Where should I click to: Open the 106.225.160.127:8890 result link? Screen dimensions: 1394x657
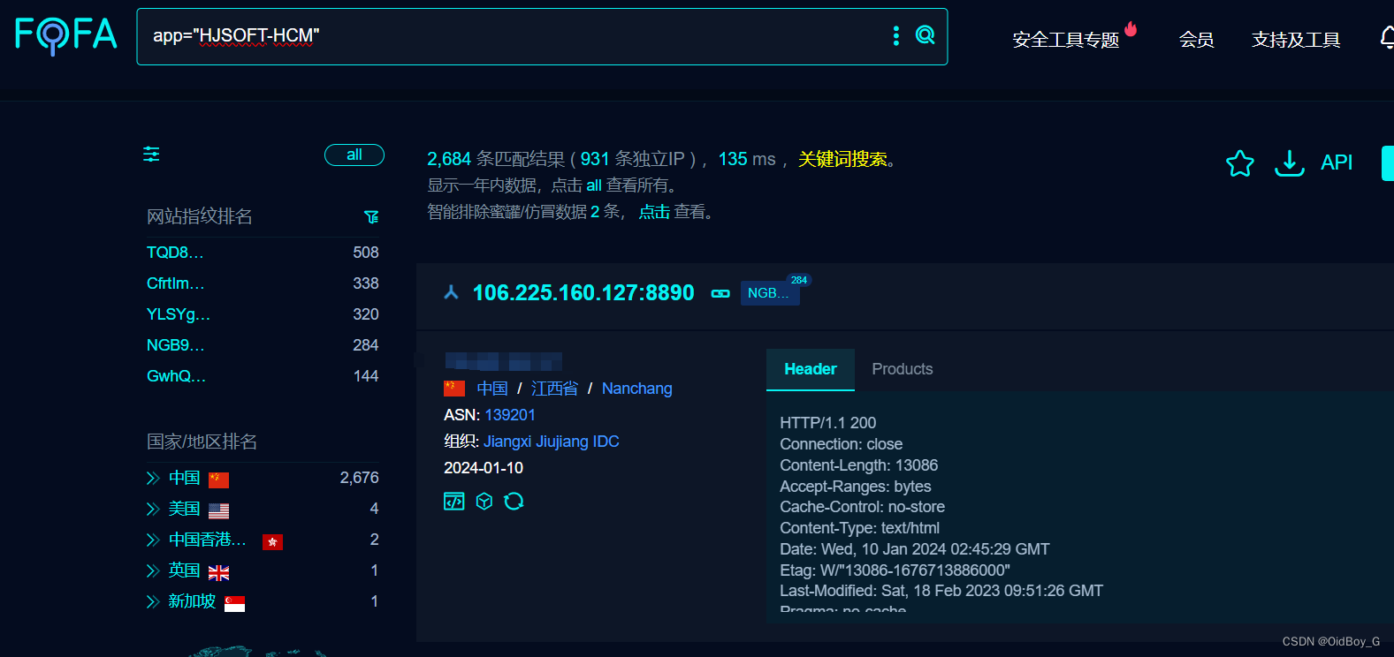coord(583,292)
